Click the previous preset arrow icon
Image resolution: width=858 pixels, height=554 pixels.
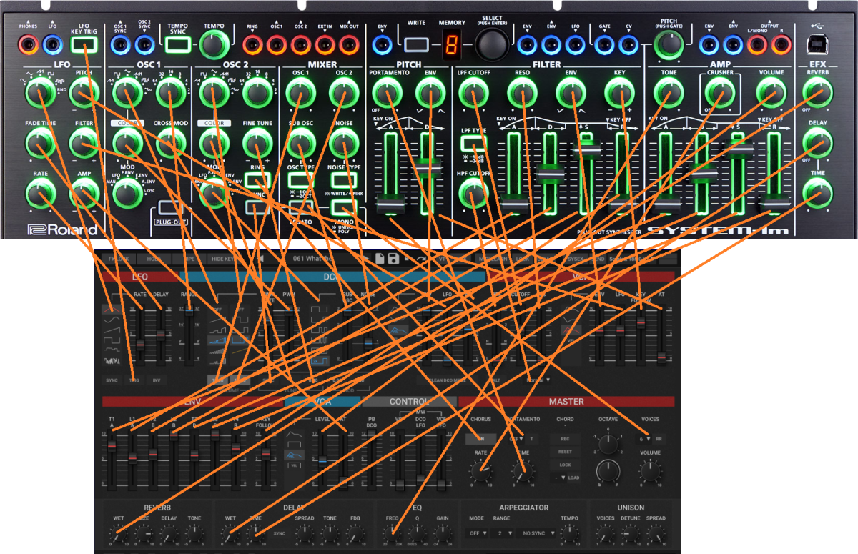click(x=262, y=258)
